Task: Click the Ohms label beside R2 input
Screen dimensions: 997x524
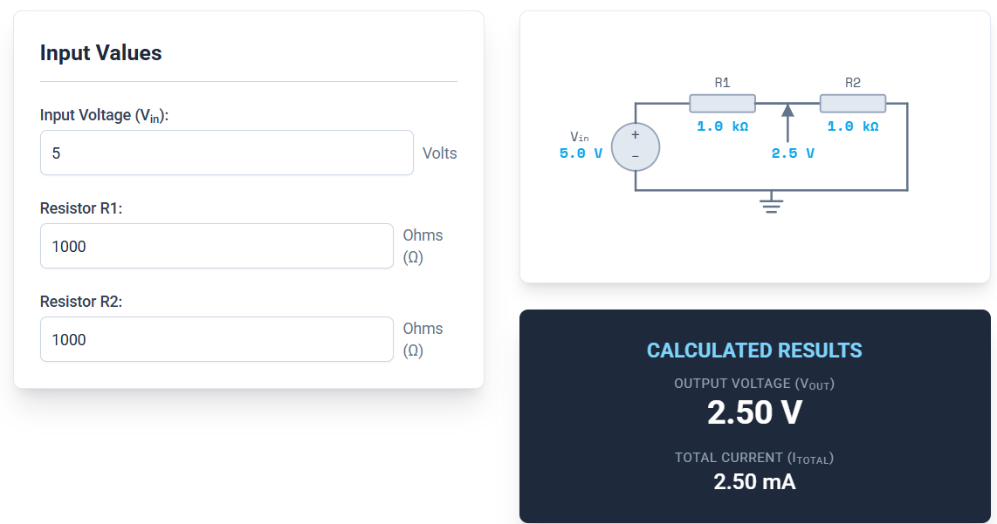Action: pos(422,339)
